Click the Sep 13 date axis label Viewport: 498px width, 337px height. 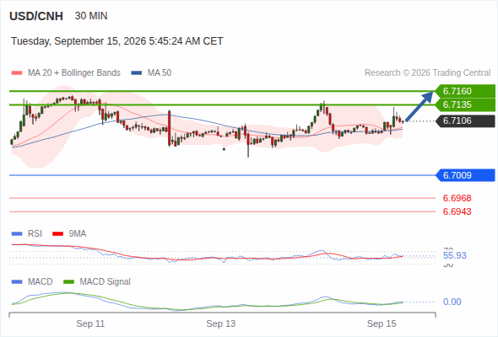pyautogui.click(x=221, y=324)
